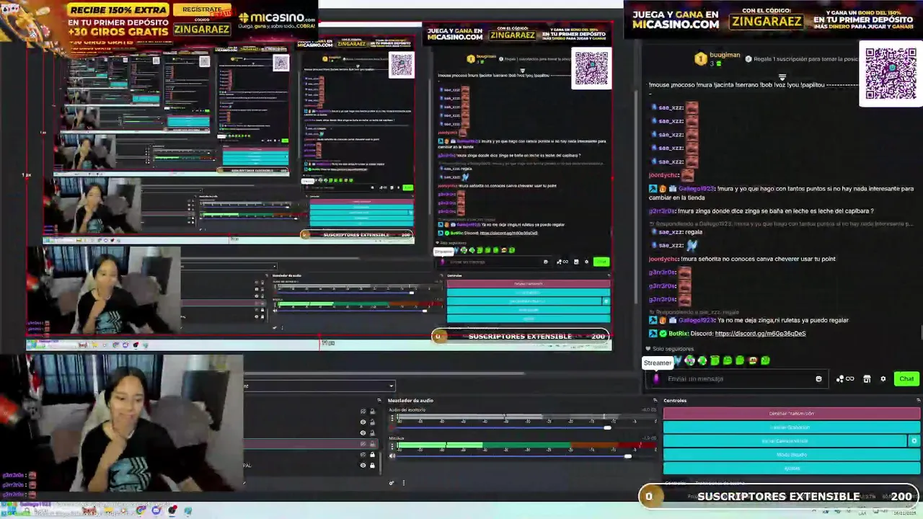This screenshot has width=923, height=519.
Task: Click Detener Transmisión button
Action: click(x=792, y=413)
